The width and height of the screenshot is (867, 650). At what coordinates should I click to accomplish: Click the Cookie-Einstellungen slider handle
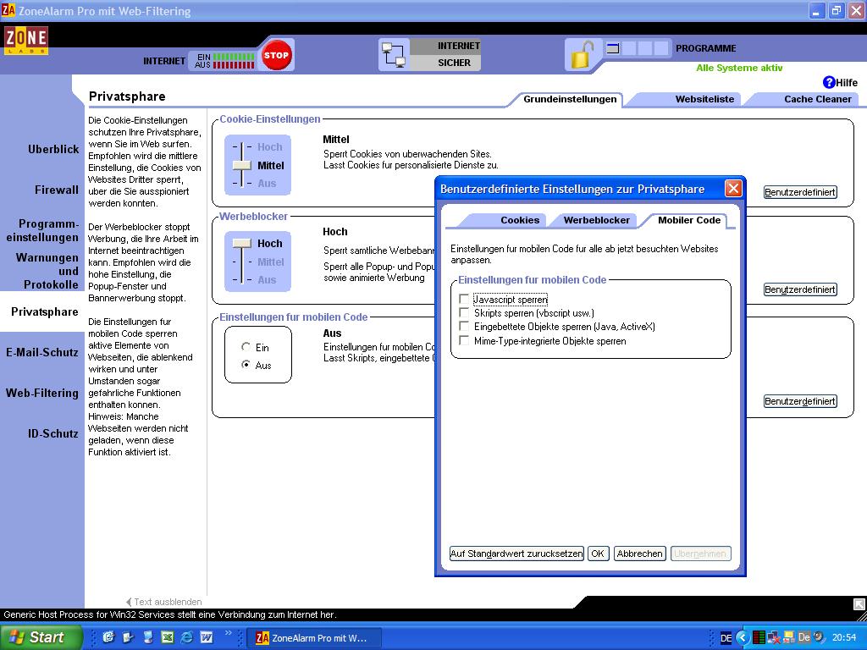(x=241, y=165)
